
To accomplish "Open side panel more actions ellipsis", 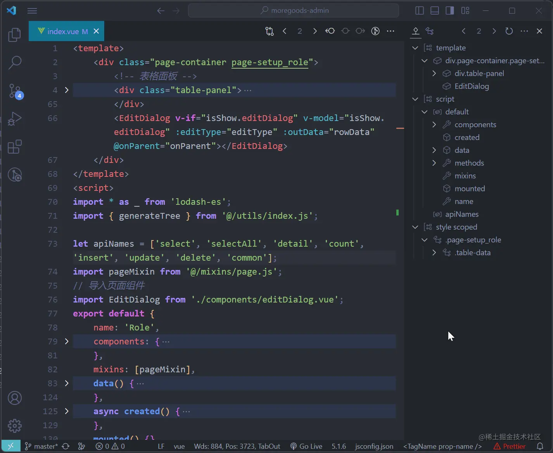I will [x=524, y=31].
